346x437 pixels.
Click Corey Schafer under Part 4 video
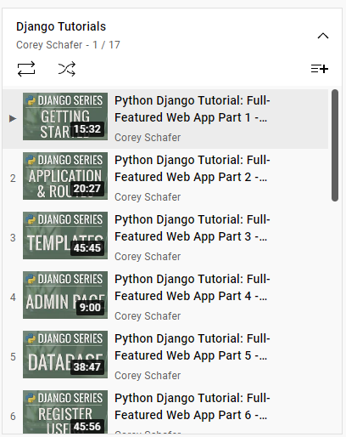(148, 316)
